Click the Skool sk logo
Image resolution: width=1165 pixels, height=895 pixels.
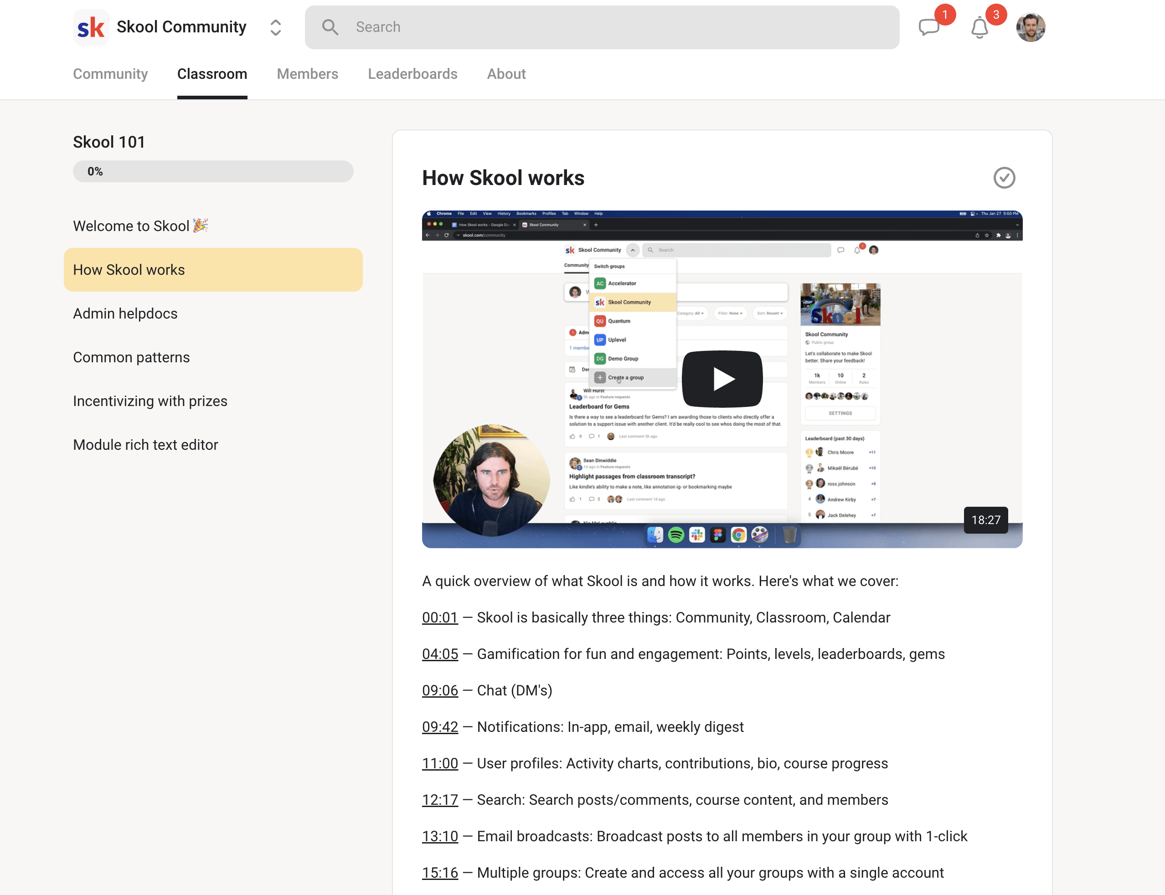click(91, 27)
